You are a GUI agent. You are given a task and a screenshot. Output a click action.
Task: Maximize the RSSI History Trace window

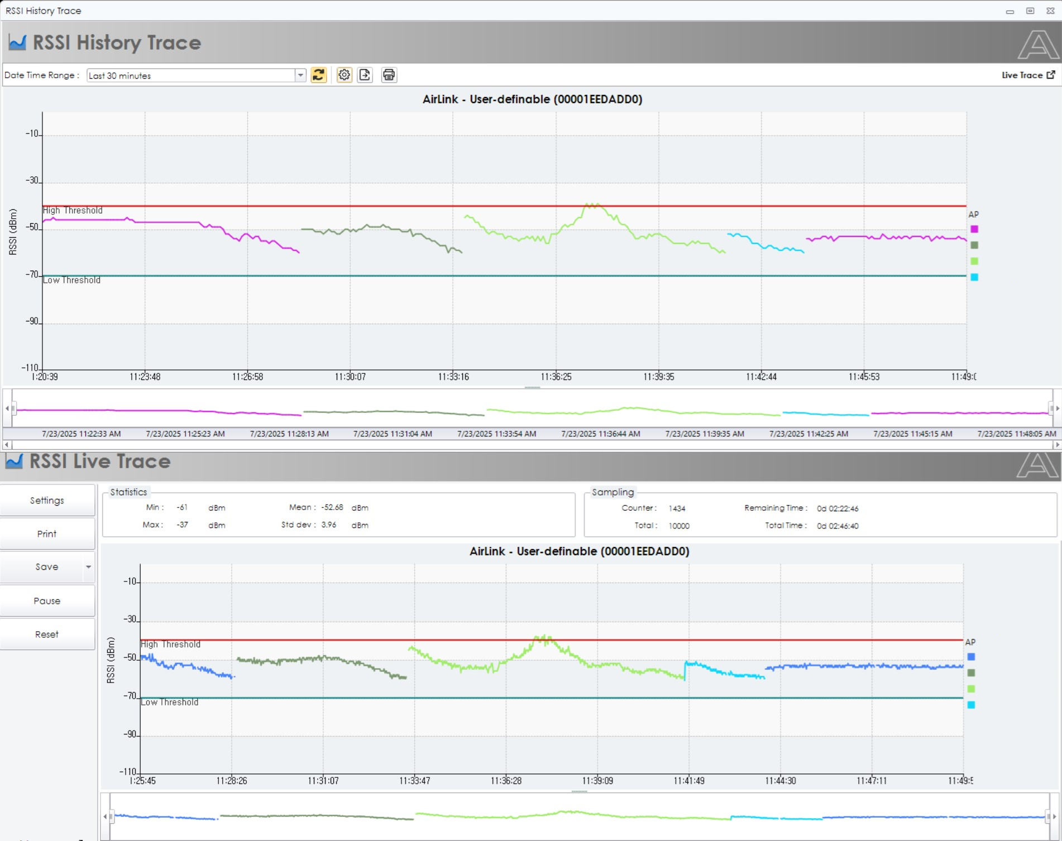[x=1030, y=11]
